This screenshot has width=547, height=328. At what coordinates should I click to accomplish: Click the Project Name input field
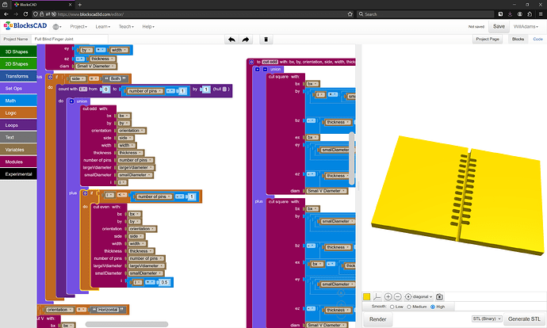click(x=70, y=39)
